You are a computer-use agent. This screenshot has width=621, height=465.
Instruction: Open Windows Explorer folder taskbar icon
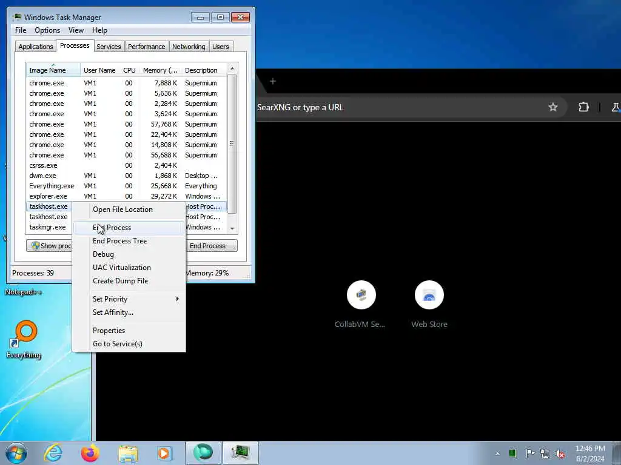coord(128,453)
